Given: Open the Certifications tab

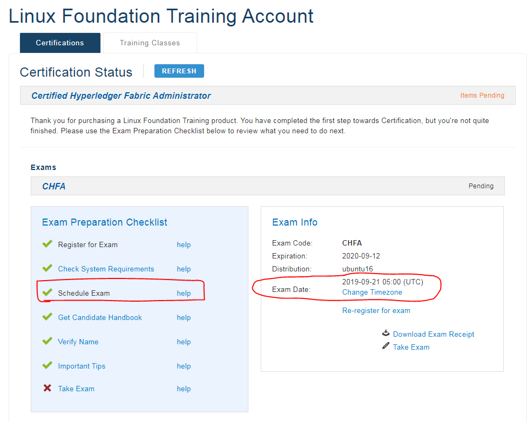Looking at the screenshot, I should point(60,43).
